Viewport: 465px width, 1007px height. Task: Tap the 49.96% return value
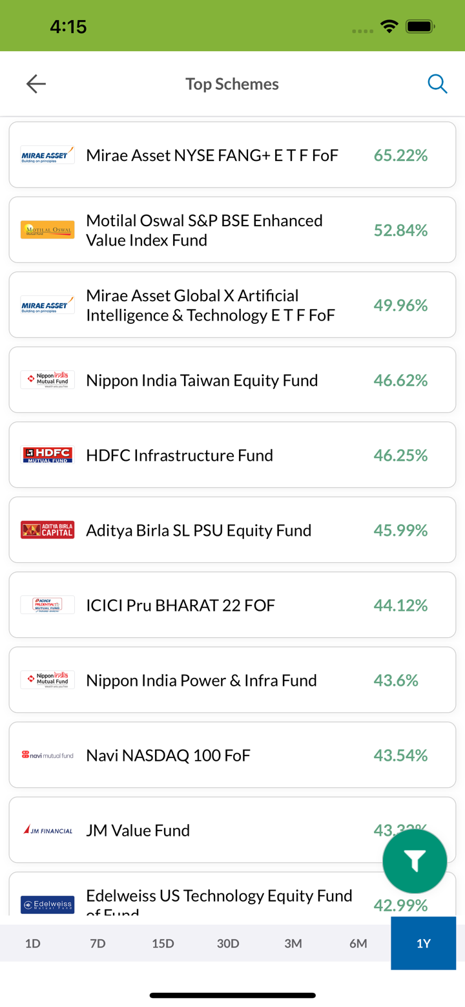click(x=400, y=305)
